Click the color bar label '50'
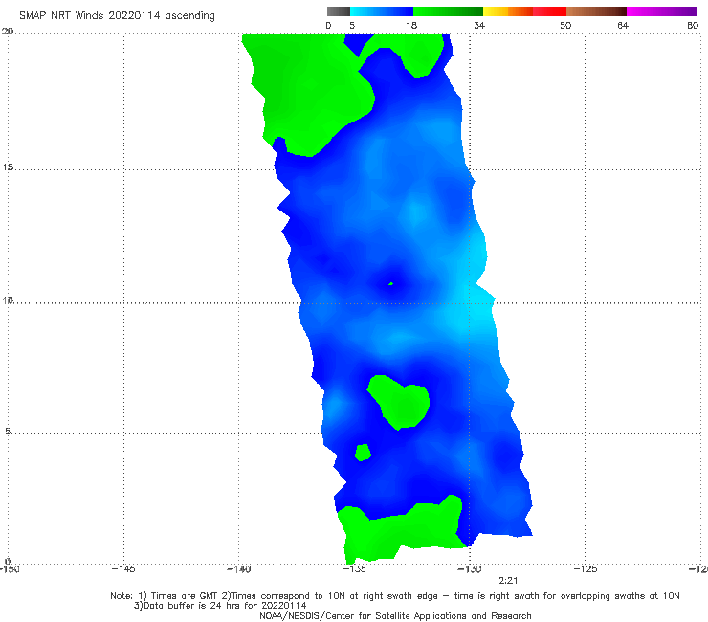The height and width of the screenshot is (622, 708). [565, 26]
